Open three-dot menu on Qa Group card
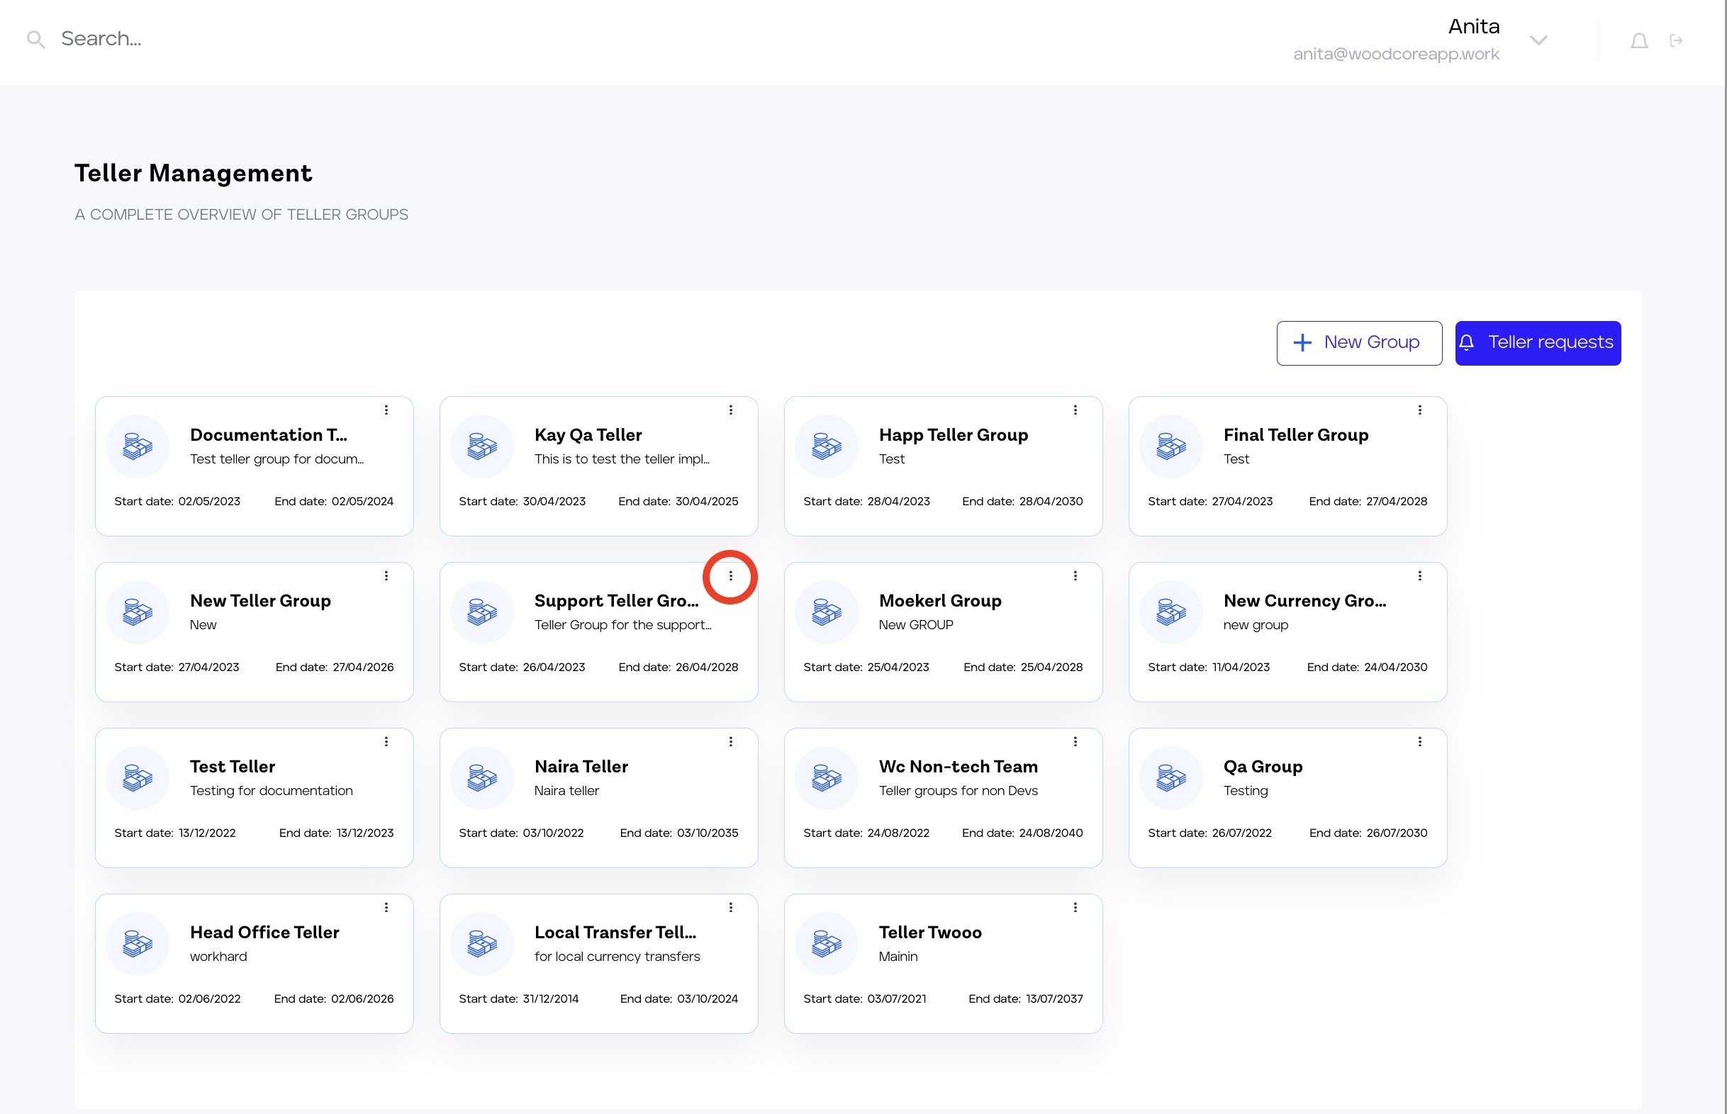This screenshot has height=1114, width=1727. click(x=1419, y=741)
